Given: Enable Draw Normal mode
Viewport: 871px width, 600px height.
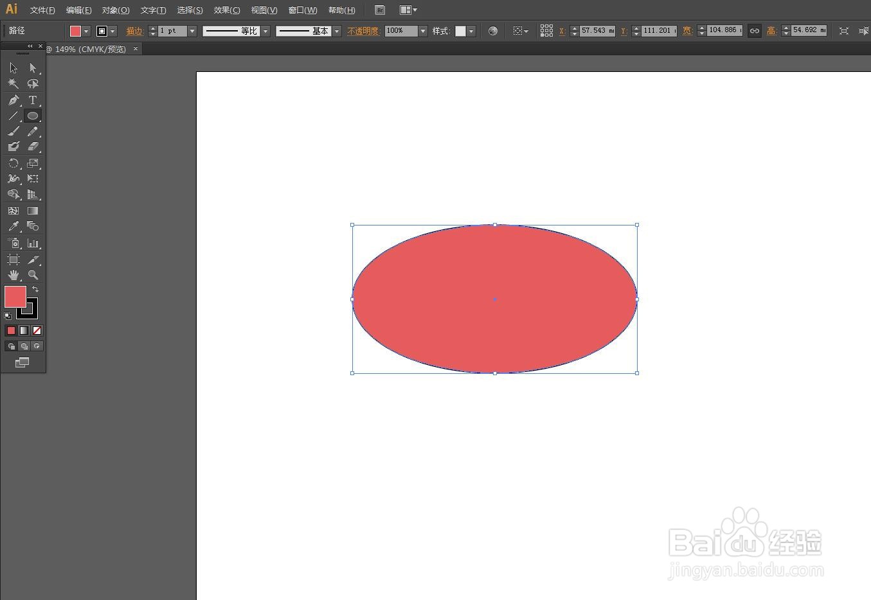Looking at the screenshot, I should (x=11, y=346).
